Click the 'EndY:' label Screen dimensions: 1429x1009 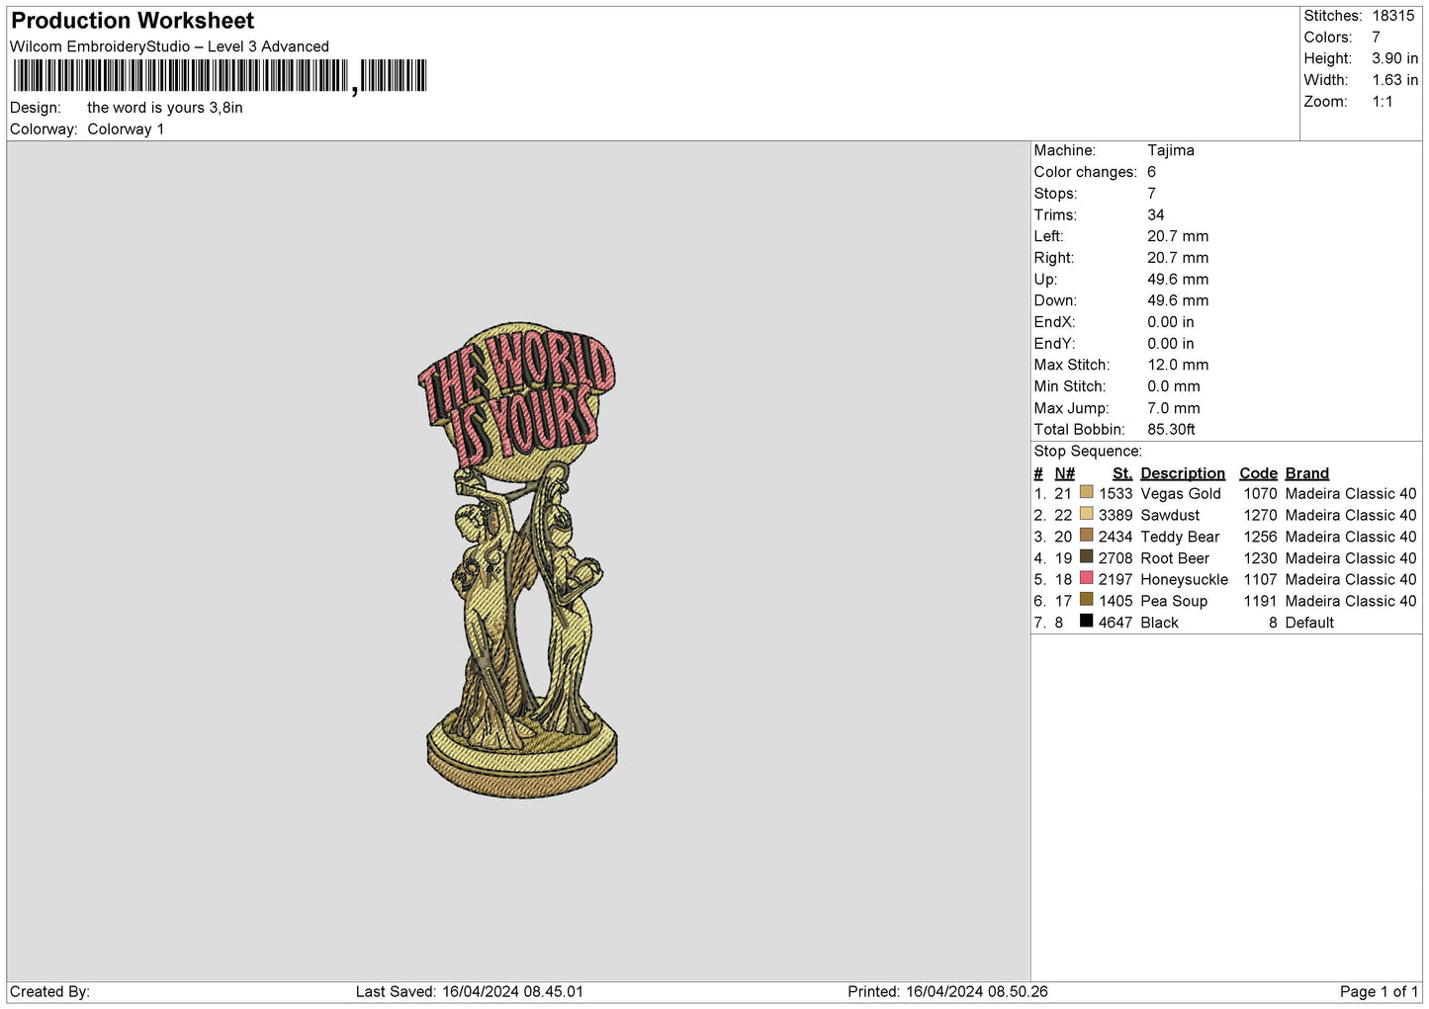pyautogui.click(x=1054, y=344)
